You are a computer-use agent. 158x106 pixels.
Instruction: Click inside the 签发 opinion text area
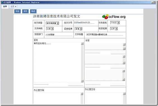57,62
